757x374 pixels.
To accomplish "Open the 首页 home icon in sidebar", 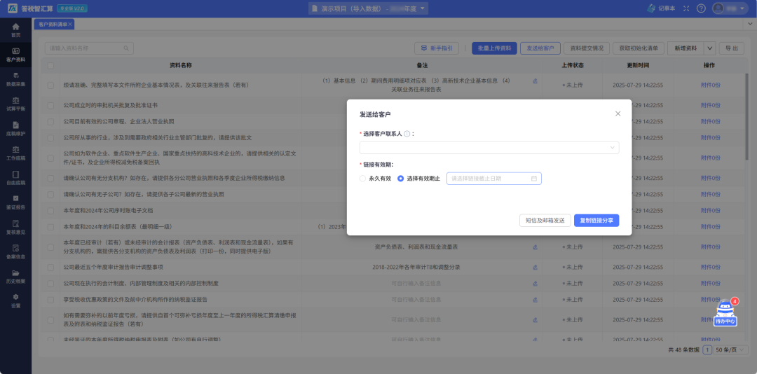I will pos(15,27).
